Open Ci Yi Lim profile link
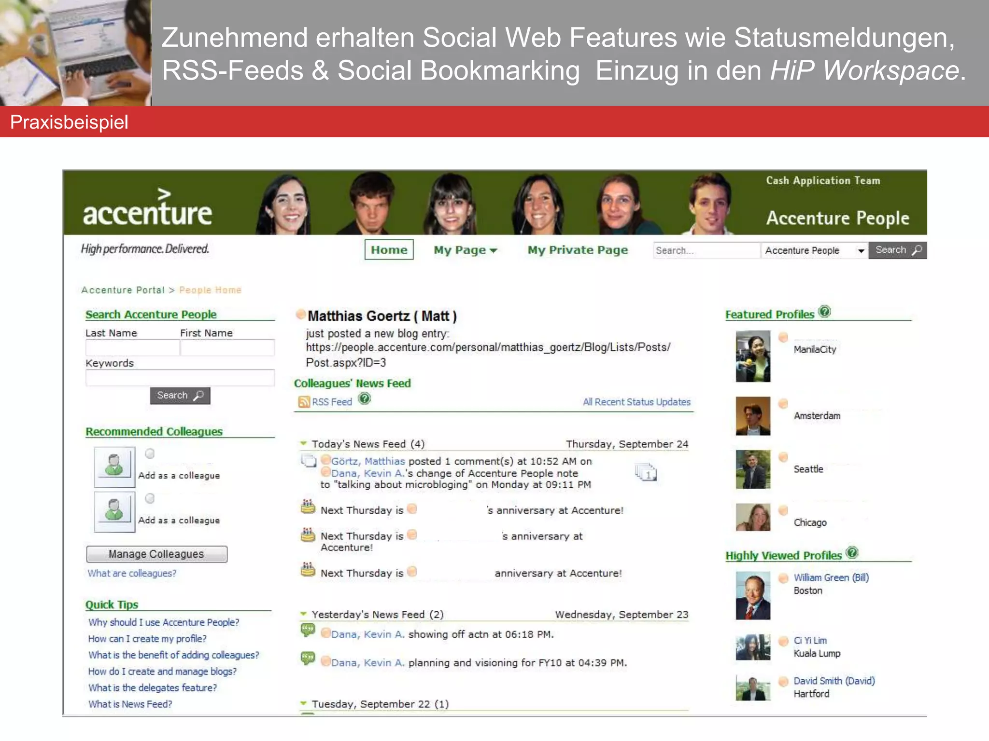This screenshot has width=989, height=741. pyautogui.click(x=810, y=641)
